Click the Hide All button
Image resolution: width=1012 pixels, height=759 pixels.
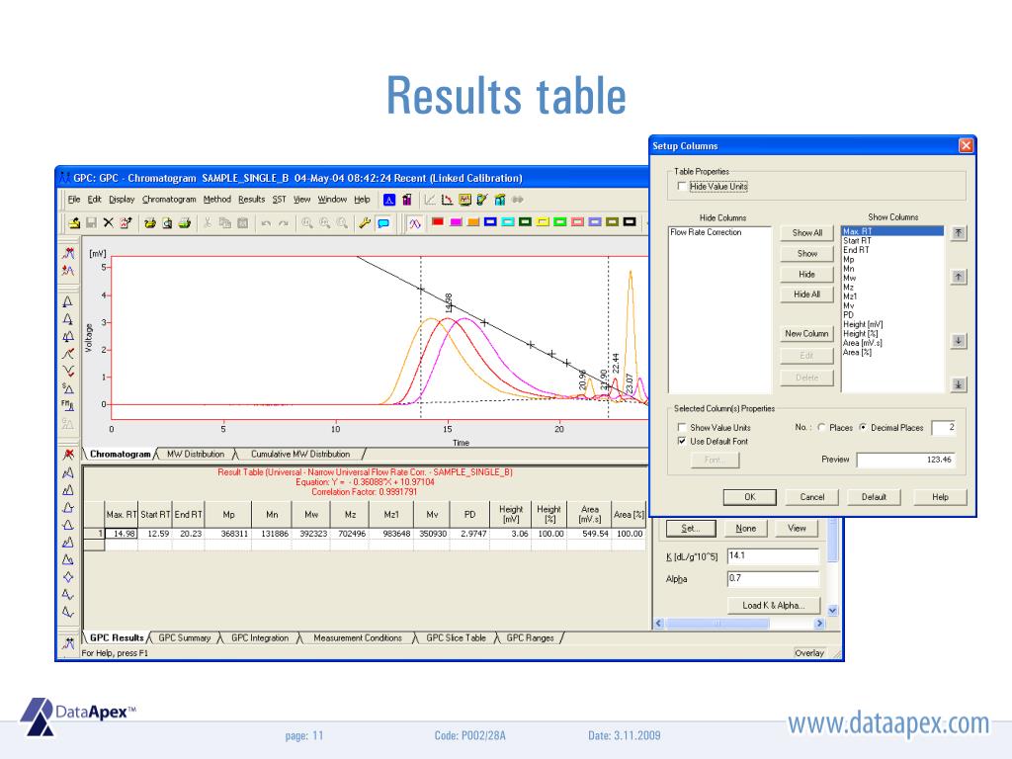click(x=806, y=295)
